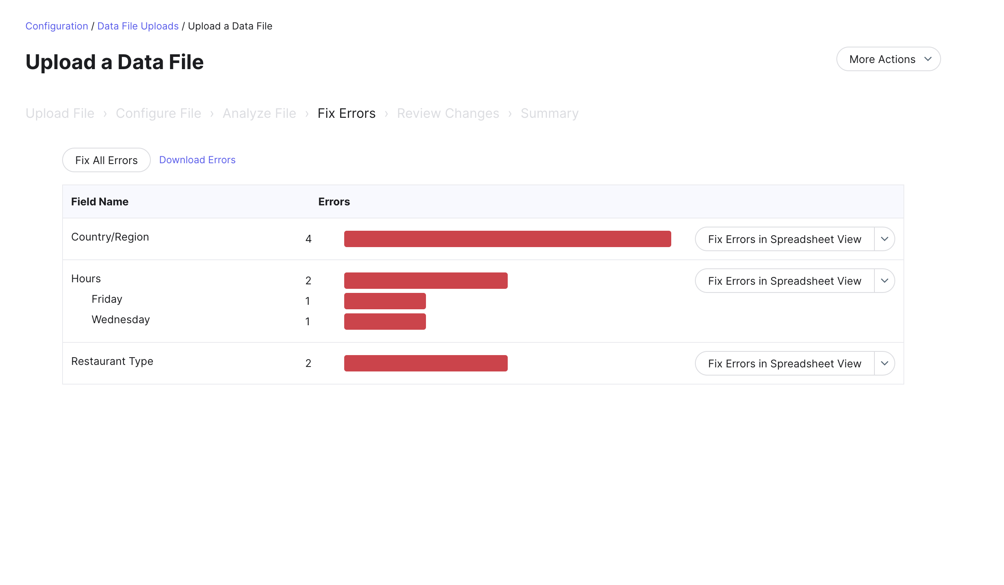Download the errors file
Viewport: 1004px width, 585px height.
tap(197, 160)
